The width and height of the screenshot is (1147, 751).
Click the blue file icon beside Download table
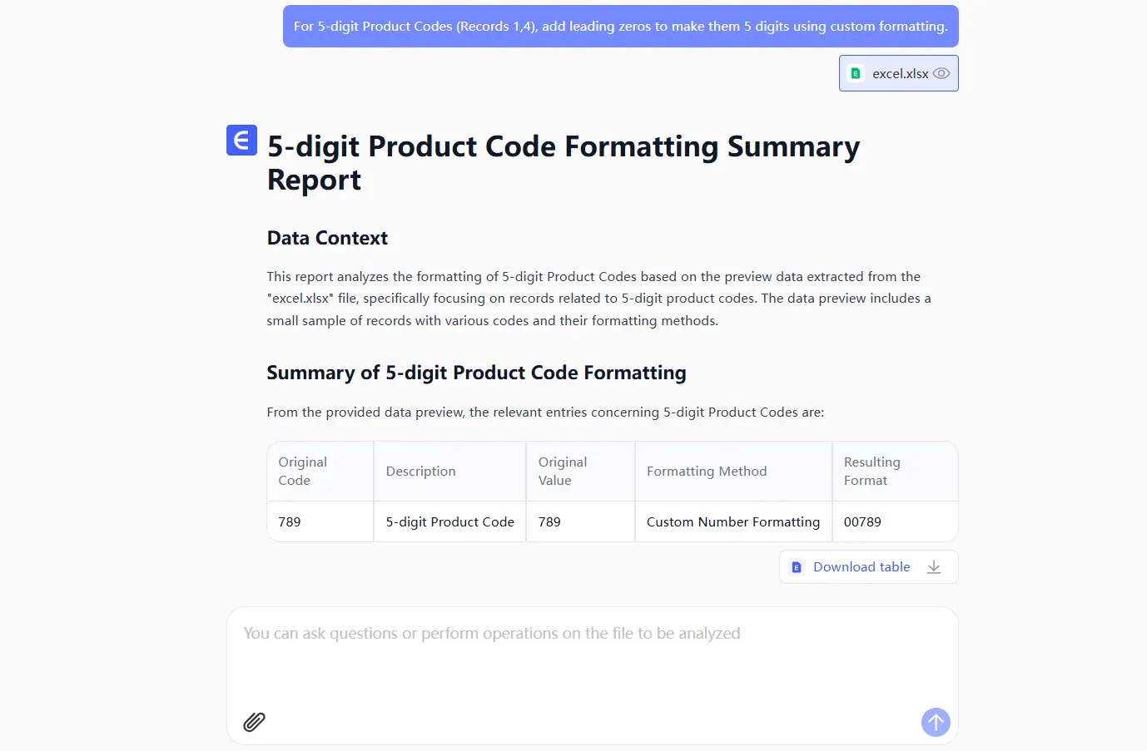797,567
